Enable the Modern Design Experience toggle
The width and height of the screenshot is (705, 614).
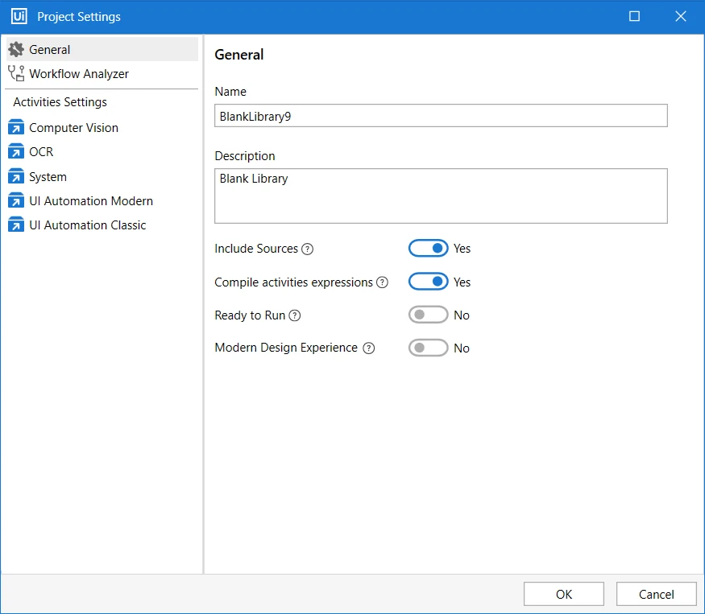coord(428,348)
